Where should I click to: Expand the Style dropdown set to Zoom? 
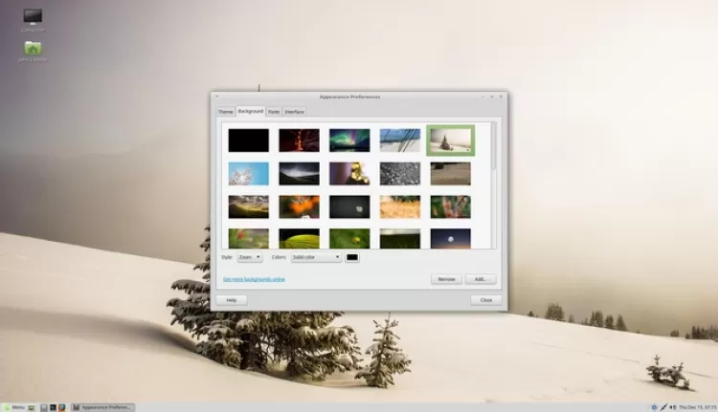point(249,257)
